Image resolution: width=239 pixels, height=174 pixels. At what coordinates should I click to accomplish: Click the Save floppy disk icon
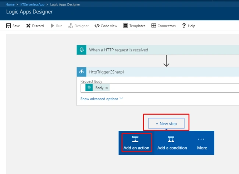click(x=8, y=26)
